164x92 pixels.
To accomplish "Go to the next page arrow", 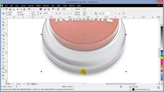I will (x=24, y=84).
